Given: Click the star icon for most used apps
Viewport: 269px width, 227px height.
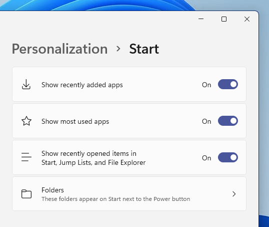Looking at the screenshot, I should tap(26, 121).
